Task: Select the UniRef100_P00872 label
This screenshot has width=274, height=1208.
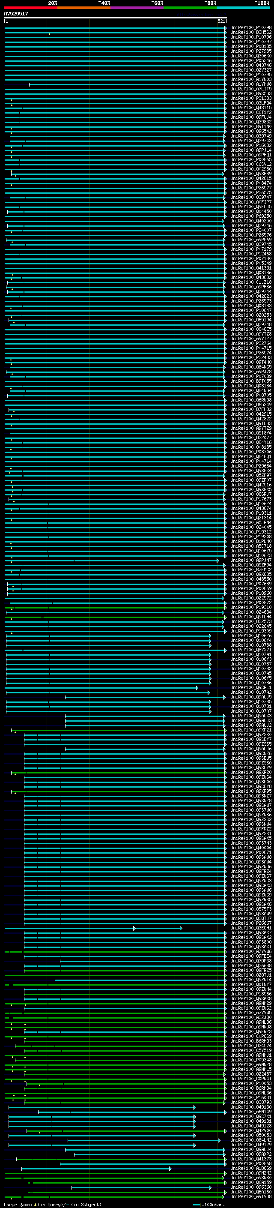Action: pos(251,603)
